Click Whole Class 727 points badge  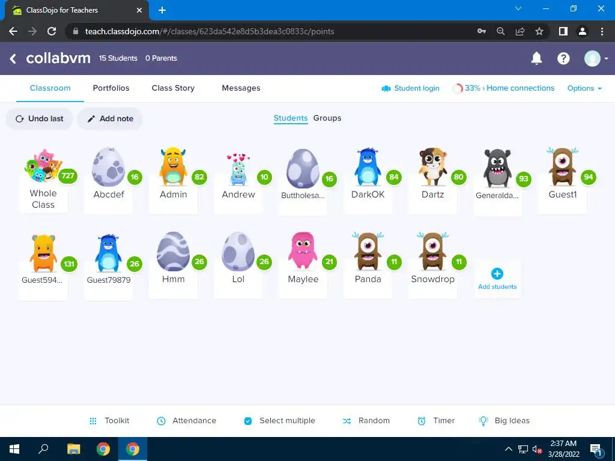click(x=68, y=176)
